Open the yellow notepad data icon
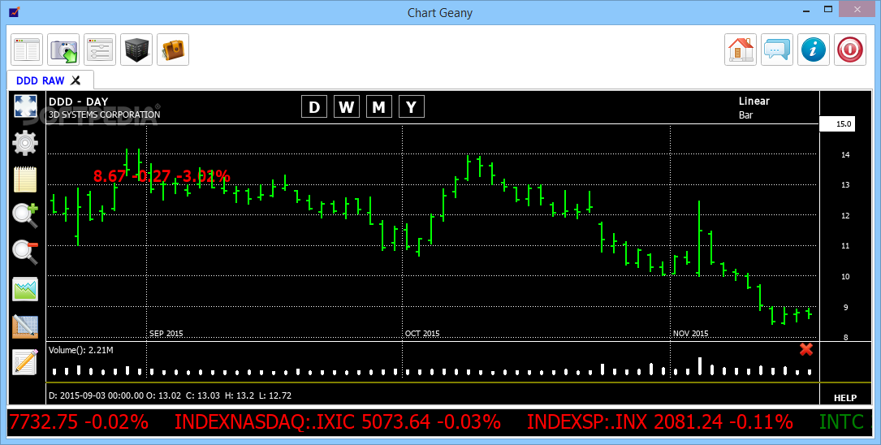This screenshot has width=881, height=445. 25,179
